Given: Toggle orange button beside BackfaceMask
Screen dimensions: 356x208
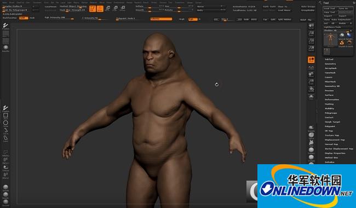Looking at the screenshot, I should (x=24, y=18).
